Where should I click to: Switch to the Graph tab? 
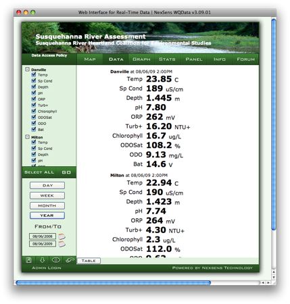(x=141, y=59)
